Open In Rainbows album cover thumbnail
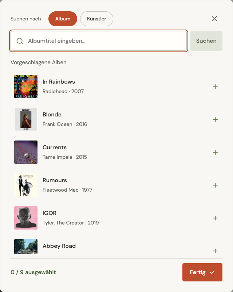233x292 pixels. 26,87
